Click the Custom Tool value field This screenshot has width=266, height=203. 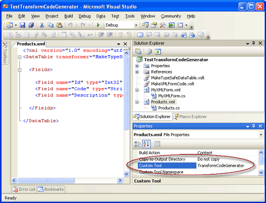(226, 165)
